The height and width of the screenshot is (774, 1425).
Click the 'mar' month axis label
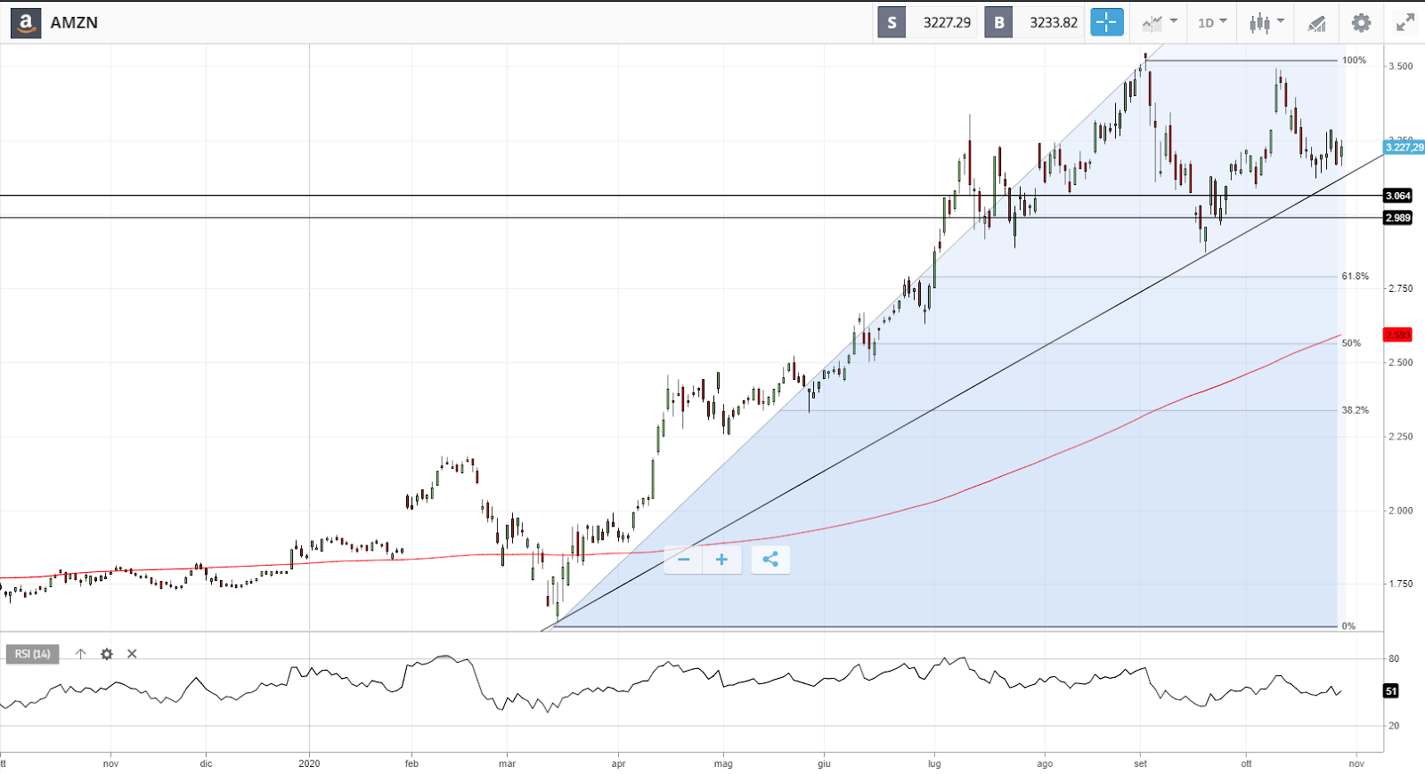pos(507,763)
